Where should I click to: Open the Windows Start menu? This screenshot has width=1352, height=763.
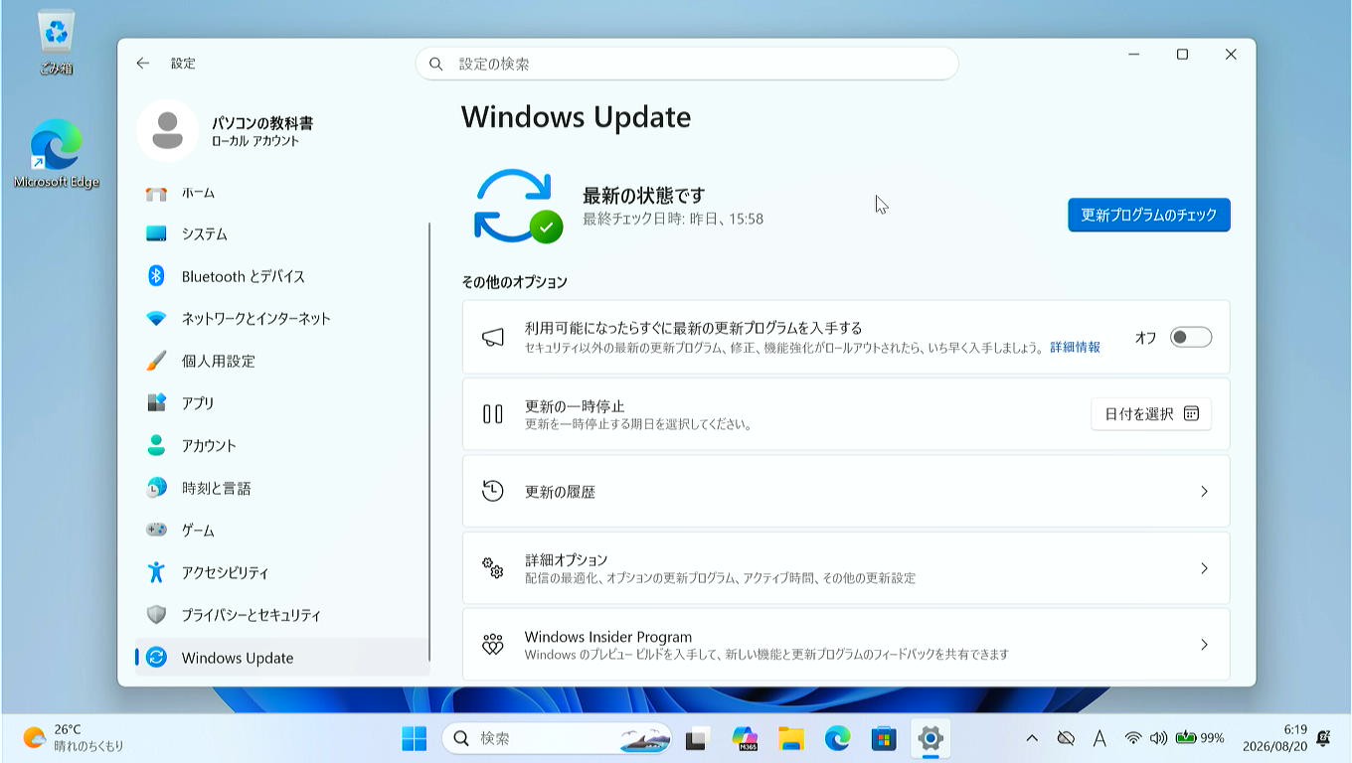pyautogui.click(x=415, y=738)
